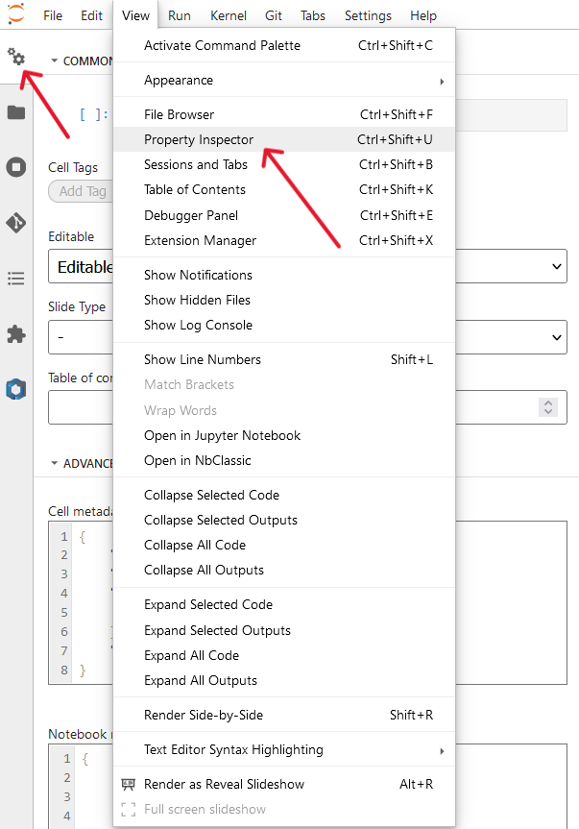The width and height of the screenshot is (579, 829).
Task: Open the Table of Contents sidebar panel
Action: [15, 279]
